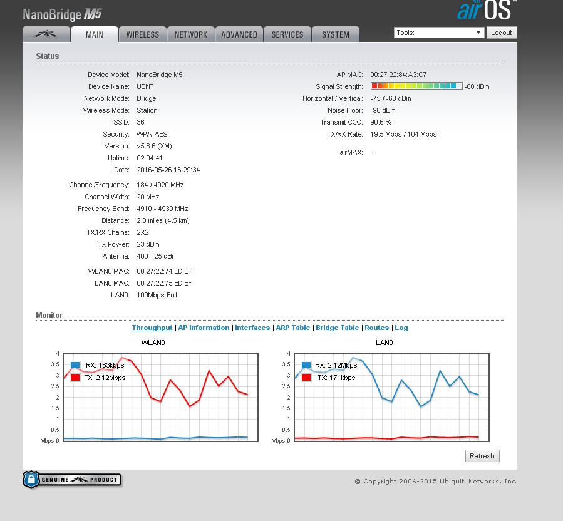Open the Bridge Table link
The image size is (563, 521).
click(337, 328)
